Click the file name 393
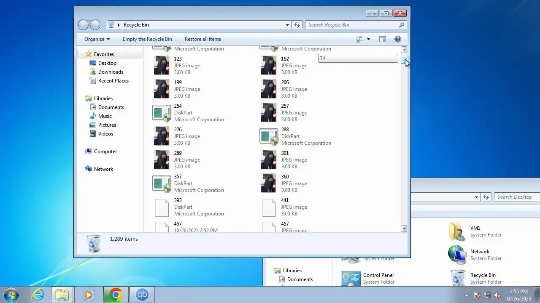This screenshot has height=303, width=540. tap(178, 200)
